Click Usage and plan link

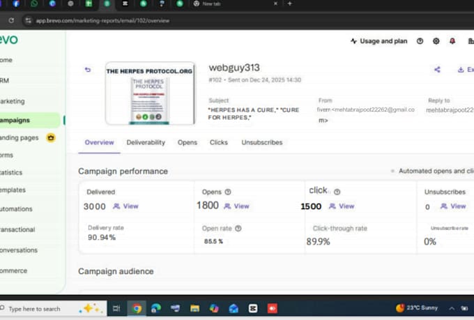(379, 41)
